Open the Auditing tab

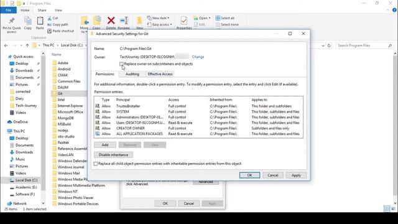coord(132,74)
